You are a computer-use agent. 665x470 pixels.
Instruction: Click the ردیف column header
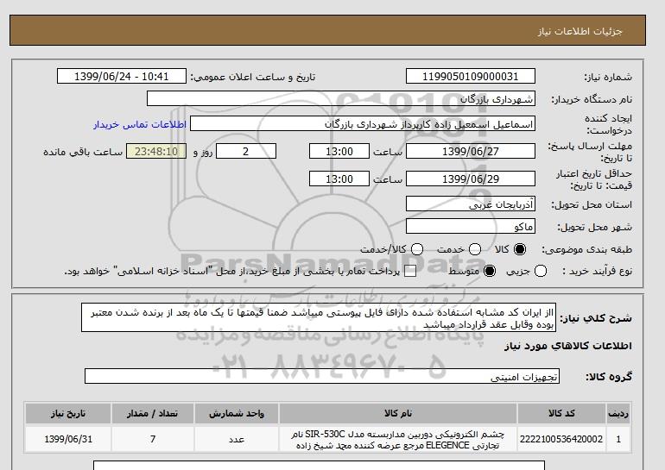click(x=618, y=413)
